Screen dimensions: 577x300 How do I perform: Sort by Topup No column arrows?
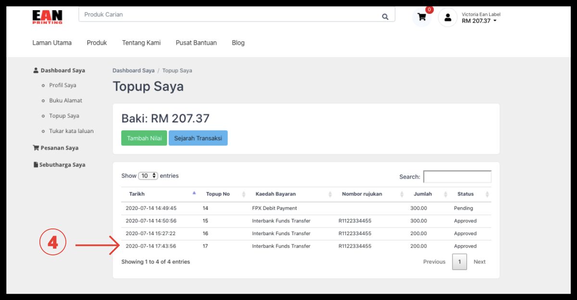[244, 194]
